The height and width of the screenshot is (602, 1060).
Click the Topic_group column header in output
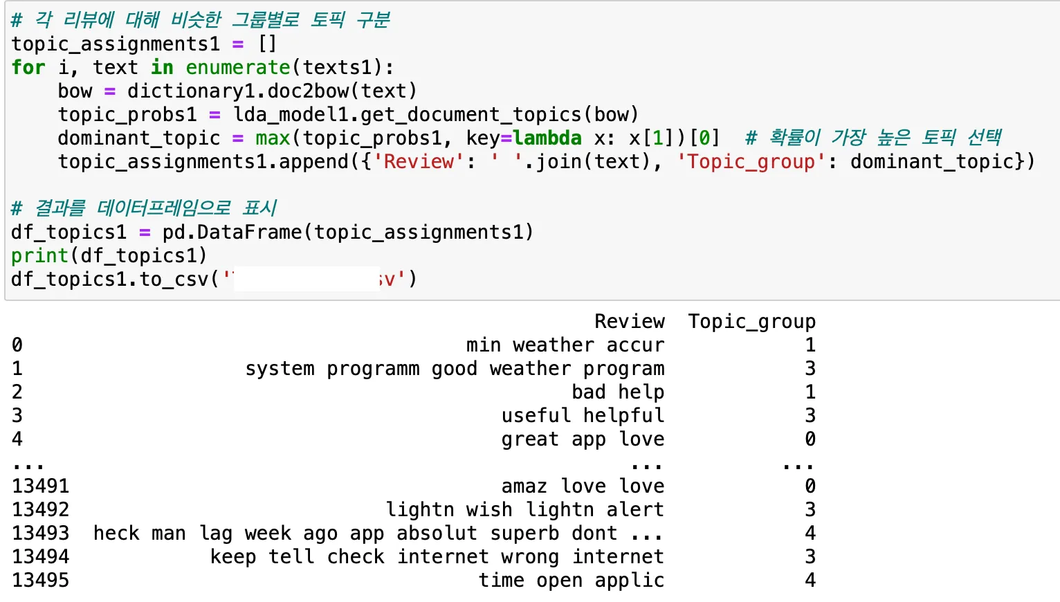[751, 322]
